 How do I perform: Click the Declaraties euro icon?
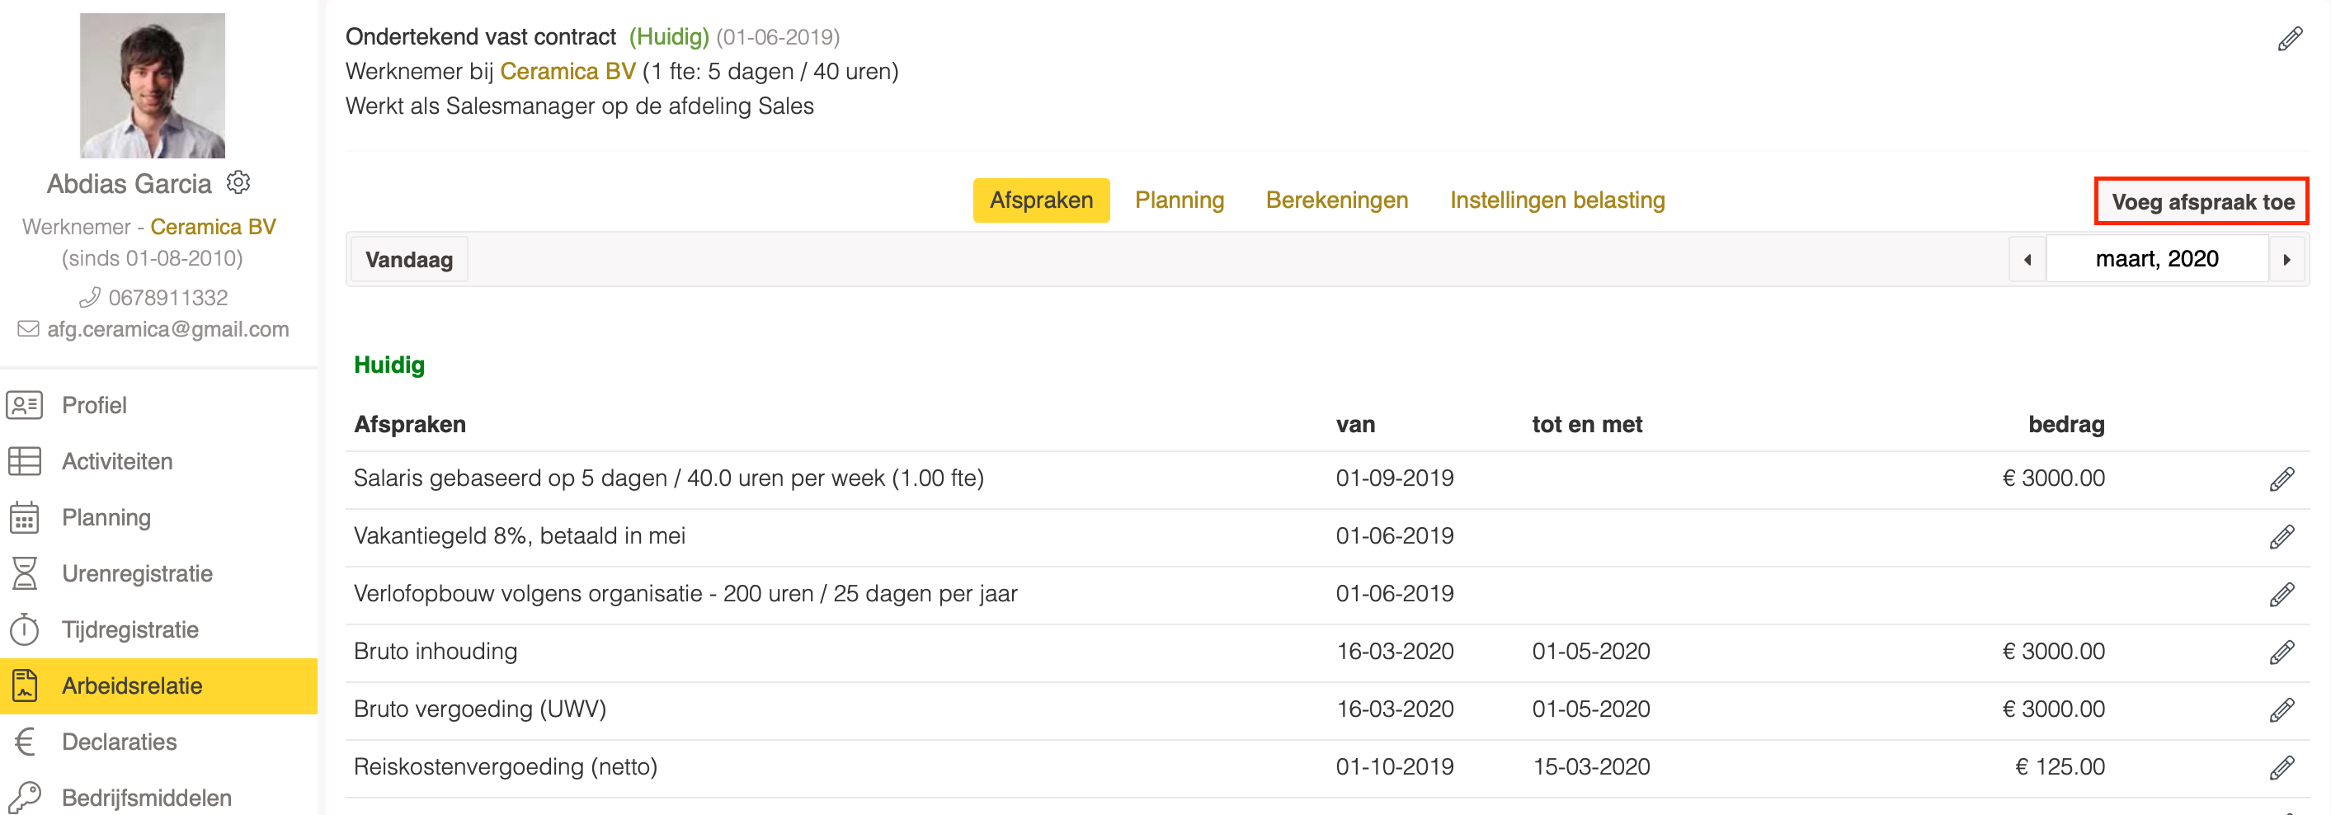[x=25, y=742]
